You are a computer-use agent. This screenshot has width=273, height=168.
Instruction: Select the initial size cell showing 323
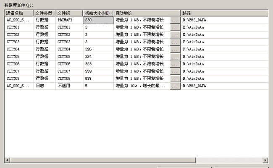point(98,64)
